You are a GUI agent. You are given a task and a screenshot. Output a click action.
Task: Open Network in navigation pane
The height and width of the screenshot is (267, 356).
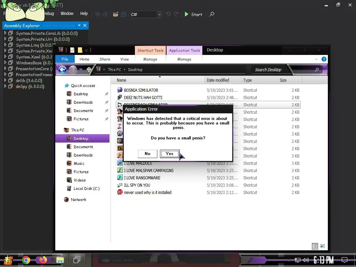(x=78, y=200)
